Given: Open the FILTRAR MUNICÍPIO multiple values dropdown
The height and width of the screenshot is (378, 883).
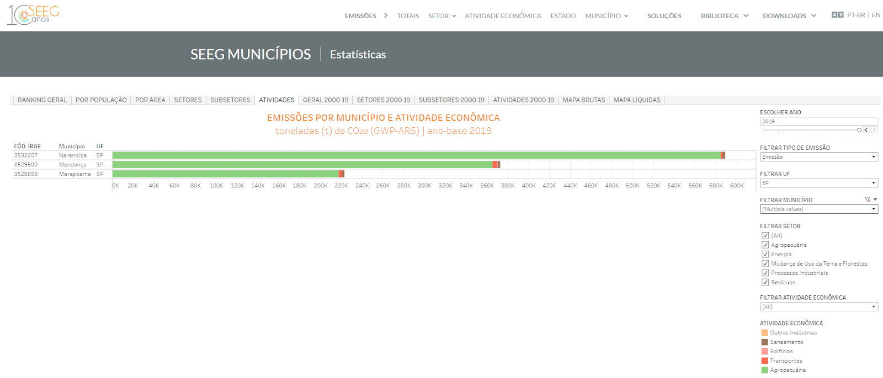Looking at the screenshot, I should (819, 209).
